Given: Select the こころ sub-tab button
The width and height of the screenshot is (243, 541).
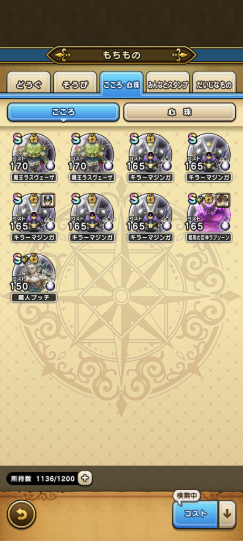Looking at the screenshot, I should click(63, 112).
